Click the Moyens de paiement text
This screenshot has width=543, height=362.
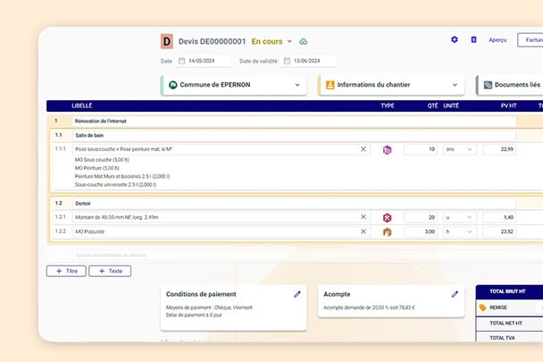[x=209, y=307]
